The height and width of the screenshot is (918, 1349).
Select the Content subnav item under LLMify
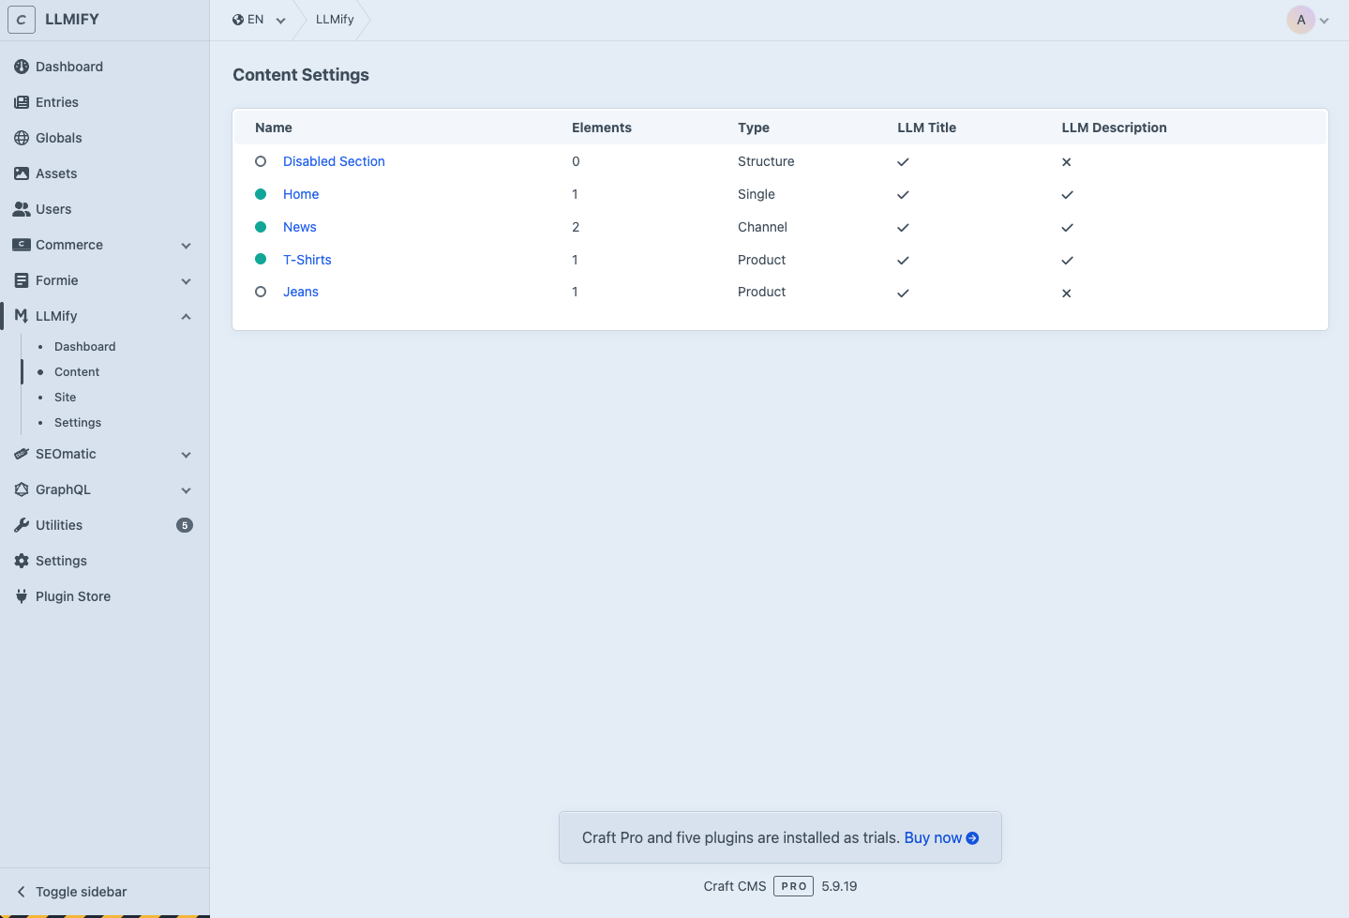[77, 372]
